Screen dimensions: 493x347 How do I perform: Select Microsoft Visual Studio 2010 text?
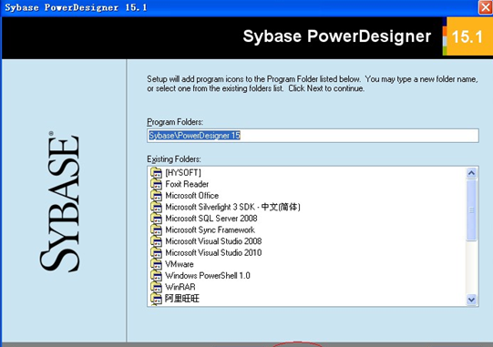point(213,252)
